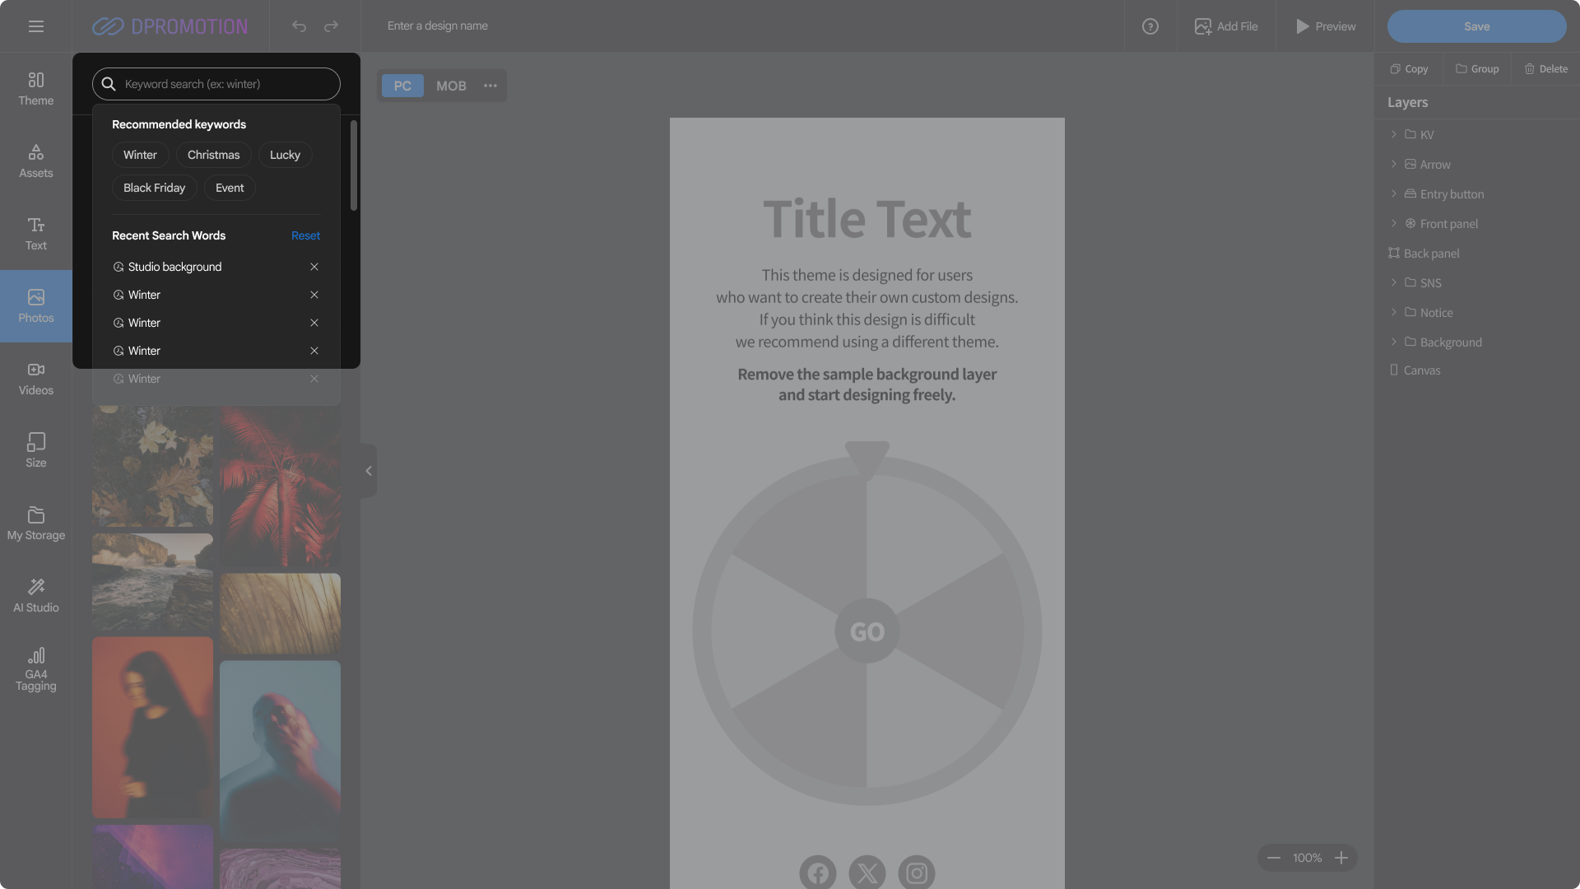
Task: Click the Instagram icon on the canvas
Action: click(917, 873)
